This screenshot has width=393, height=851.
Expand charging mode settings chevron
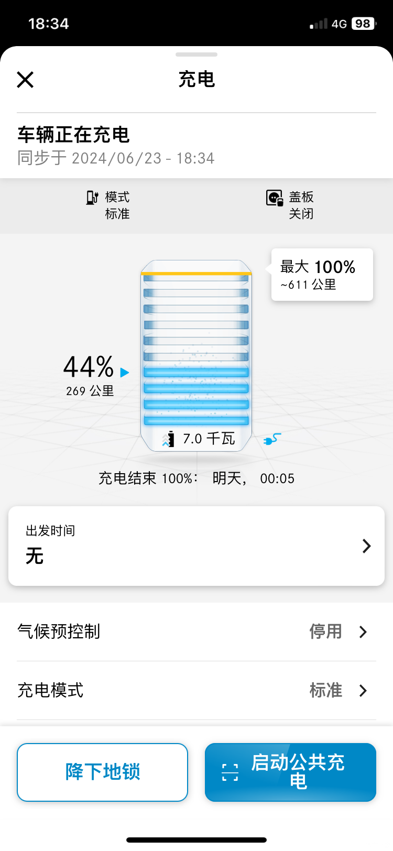(363, 691)
